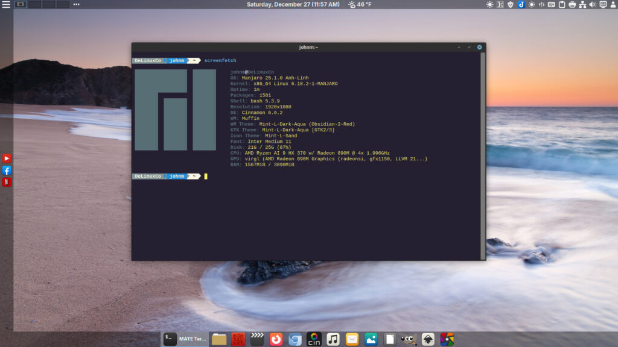The image size is (618, 347).
Task: Open the main hamburger menu in top panel
Action: point(6,5)
